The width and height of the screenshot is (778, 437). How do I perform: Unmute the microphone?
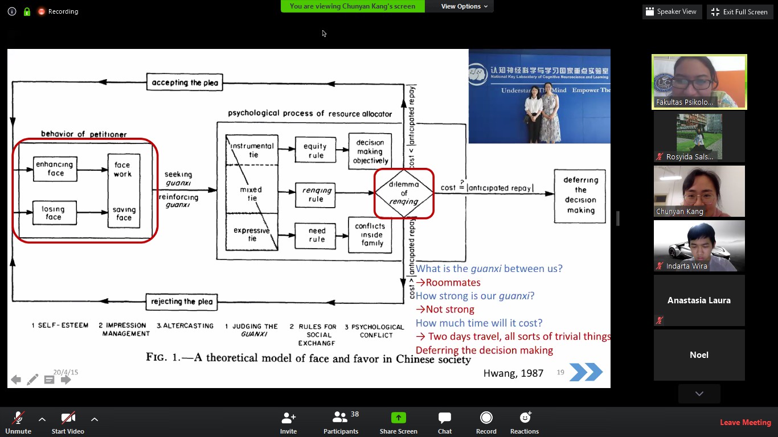pyautogui.click(x=18, y=423)
